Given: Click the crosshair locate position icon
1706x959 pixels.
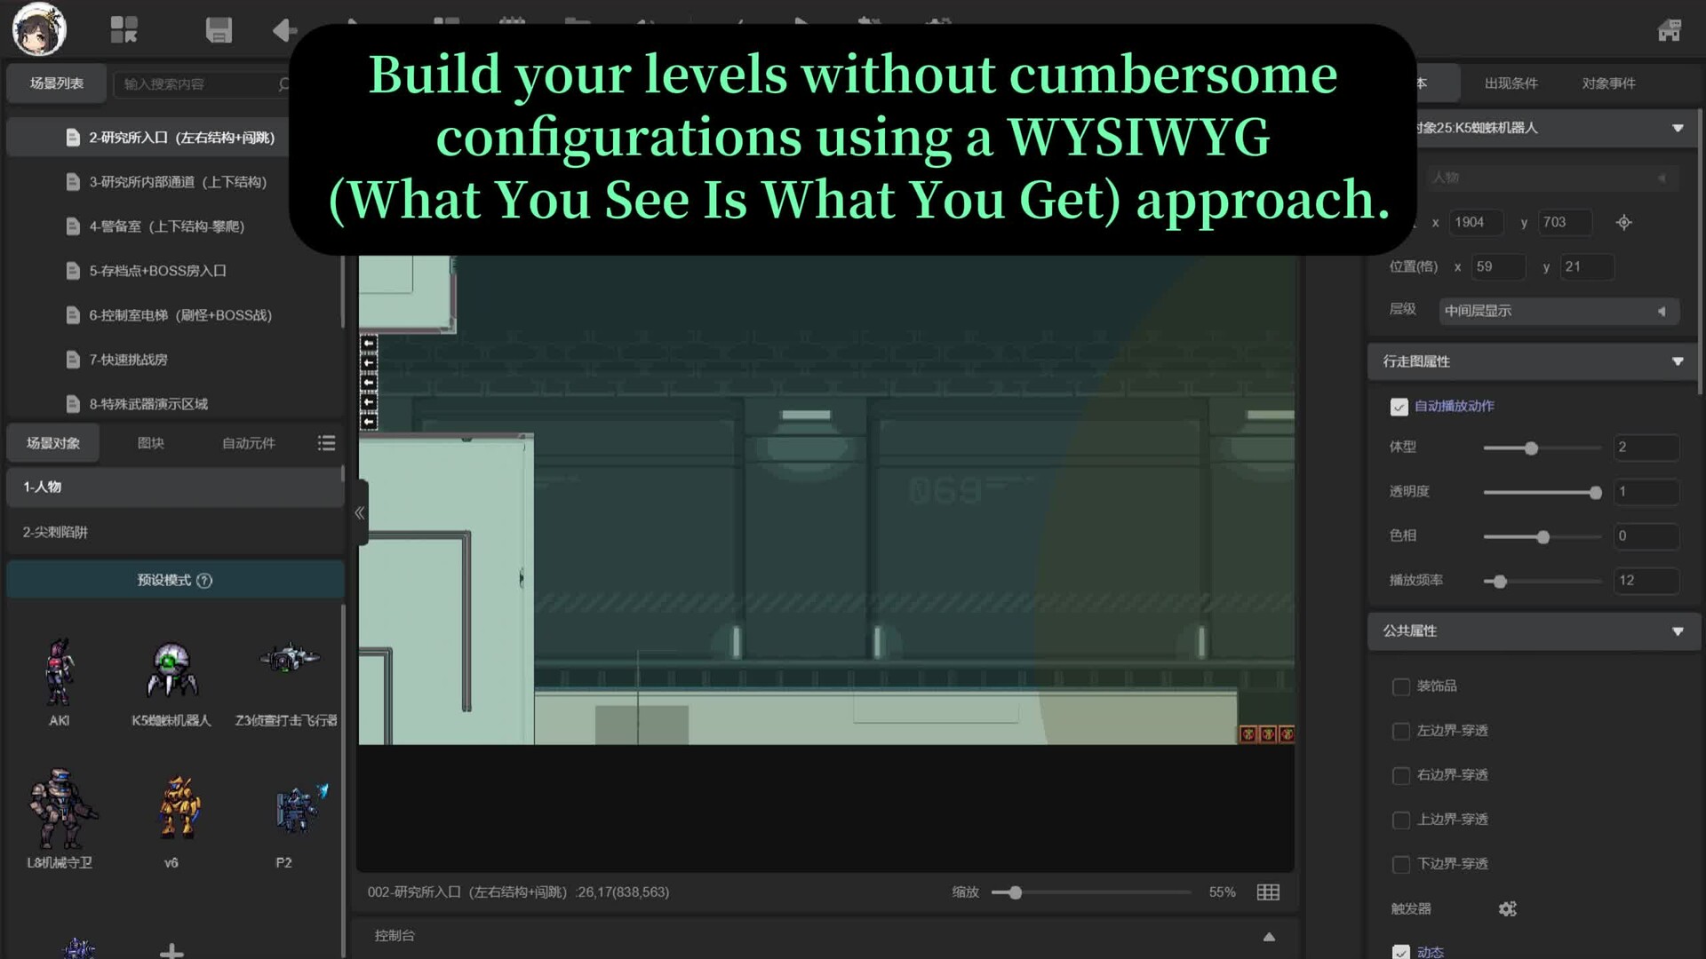Looking at the screenshot, I should (1623, 222).
